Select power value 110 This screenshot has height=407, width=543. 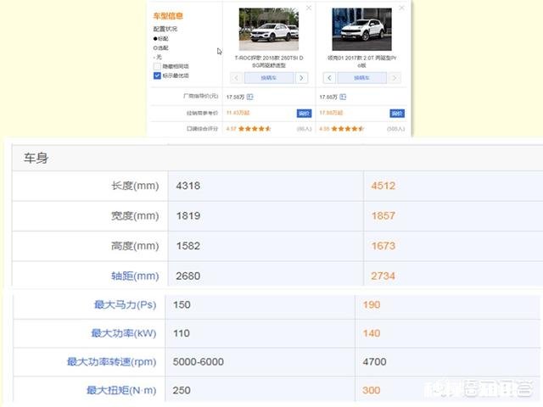coord(182,333)
